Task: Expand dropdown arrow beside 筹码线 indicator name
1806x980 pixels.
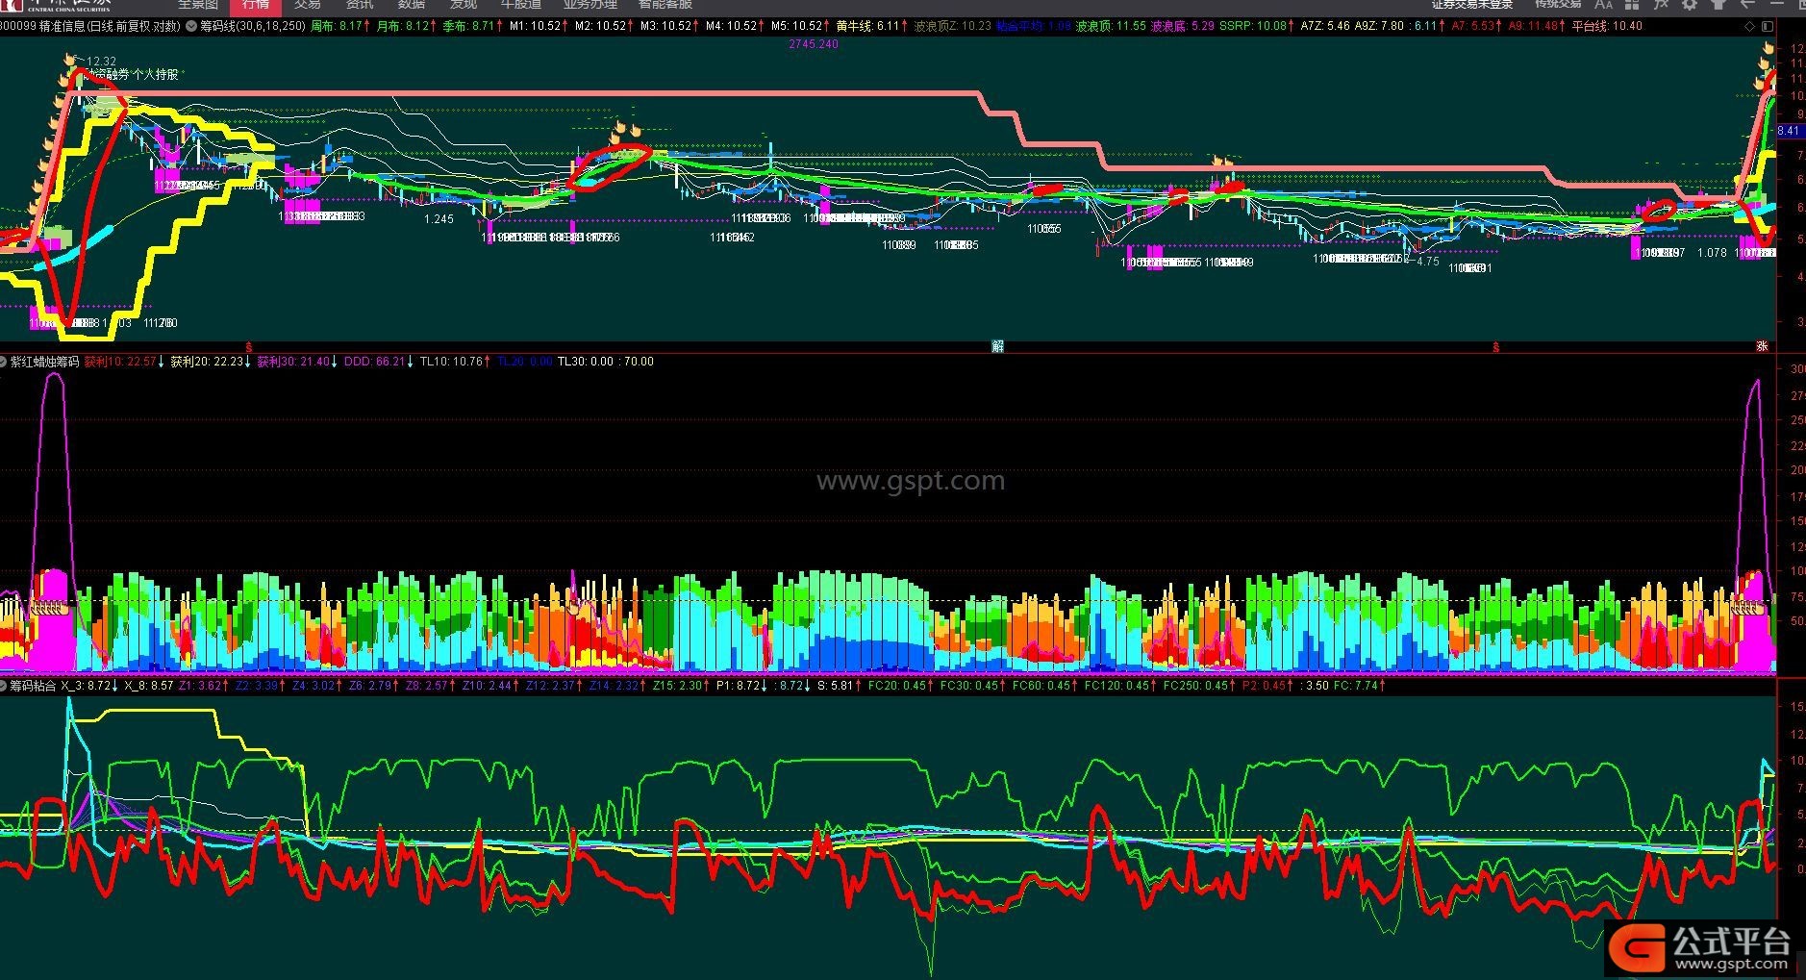Action: [x=191, y=26]
